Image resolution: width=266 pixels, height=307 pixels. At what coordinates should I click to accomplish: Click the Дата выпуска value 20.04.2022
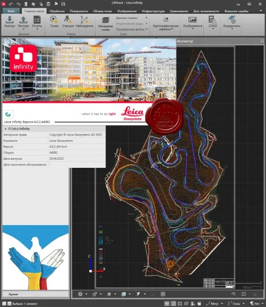point(56,159)
